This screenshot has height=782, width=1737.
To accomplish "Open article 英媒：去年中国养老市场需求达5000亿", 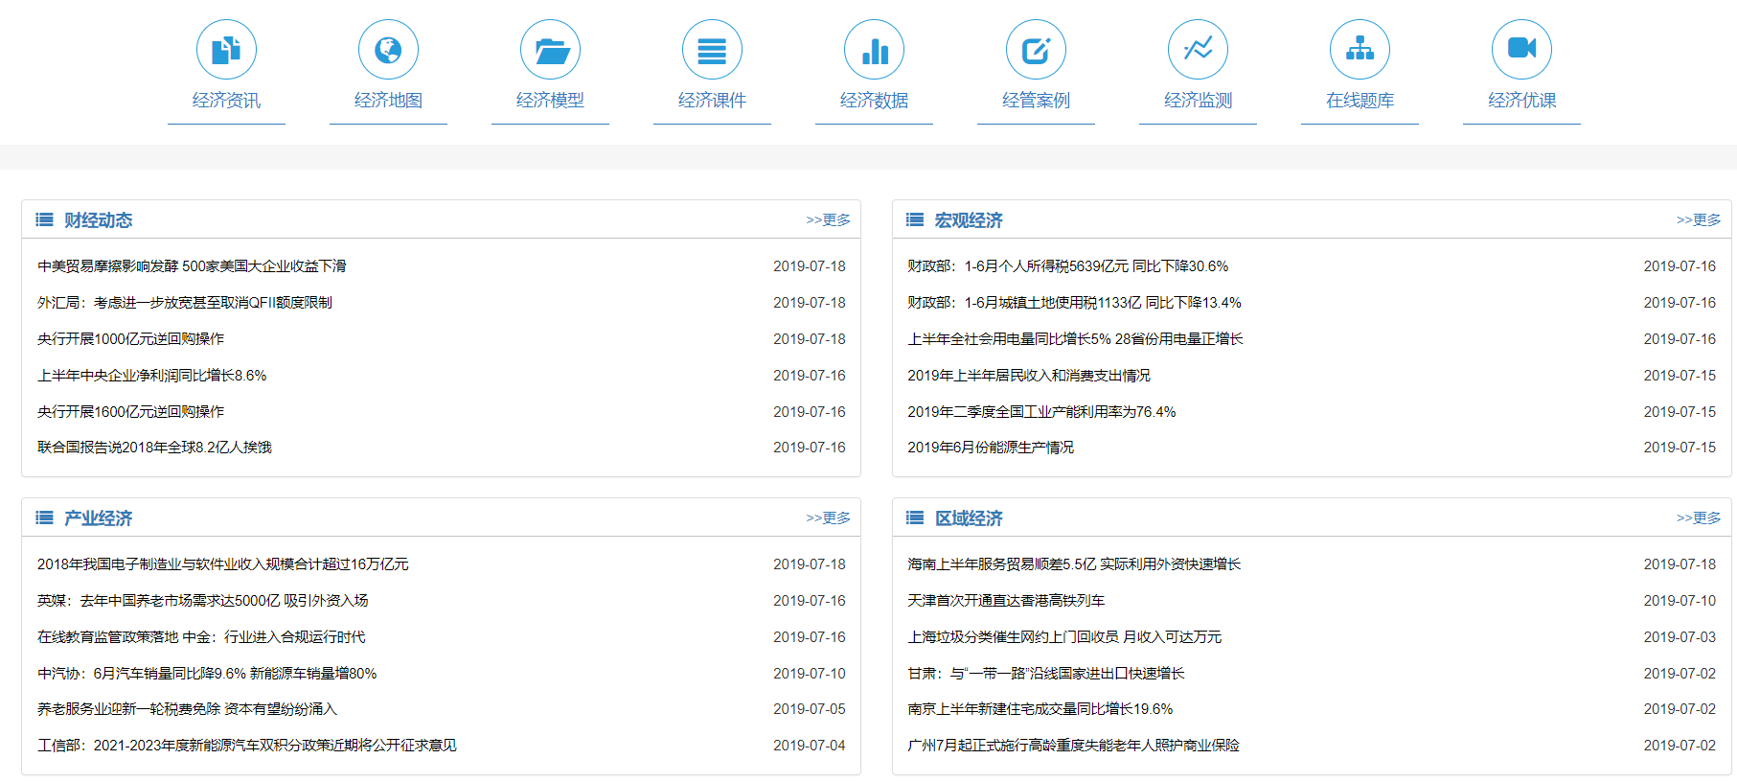I will pyautogui.click(x=203, y=601).
